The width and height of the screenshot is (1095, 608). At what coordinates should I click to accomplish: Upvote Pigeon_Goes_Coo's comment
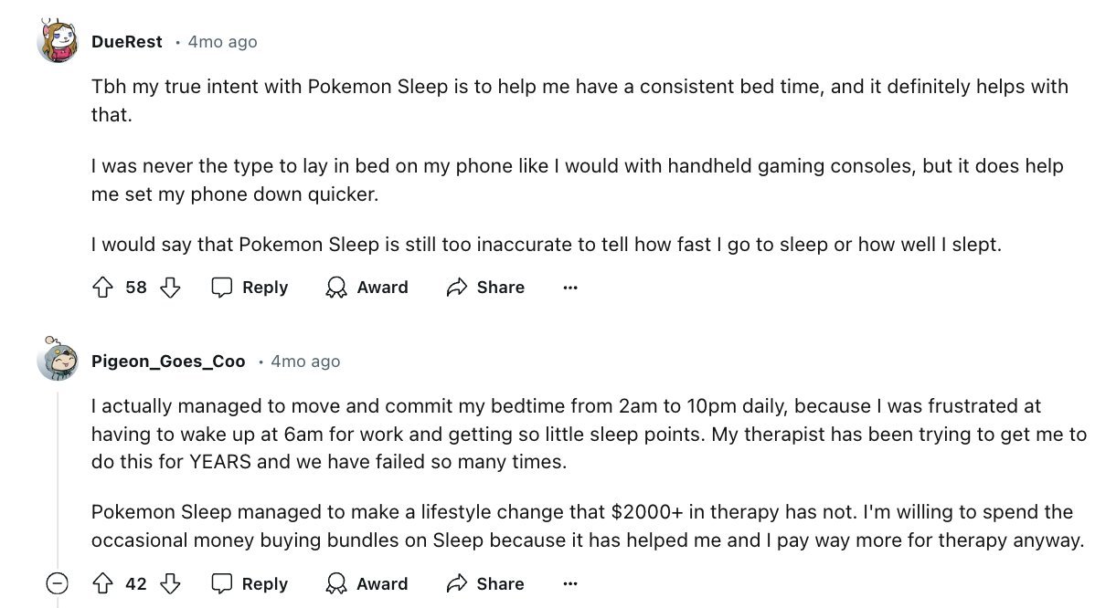pyautogui.click(x=102, y=584)
